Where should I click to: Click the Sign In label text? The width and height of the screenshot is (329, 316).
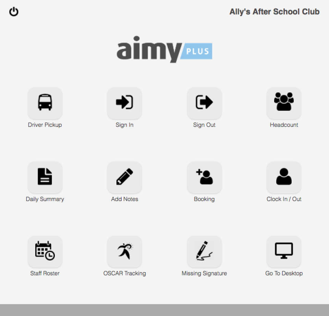pos(124,125)
